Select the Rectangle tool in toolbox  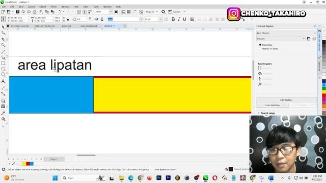[3, 63]
